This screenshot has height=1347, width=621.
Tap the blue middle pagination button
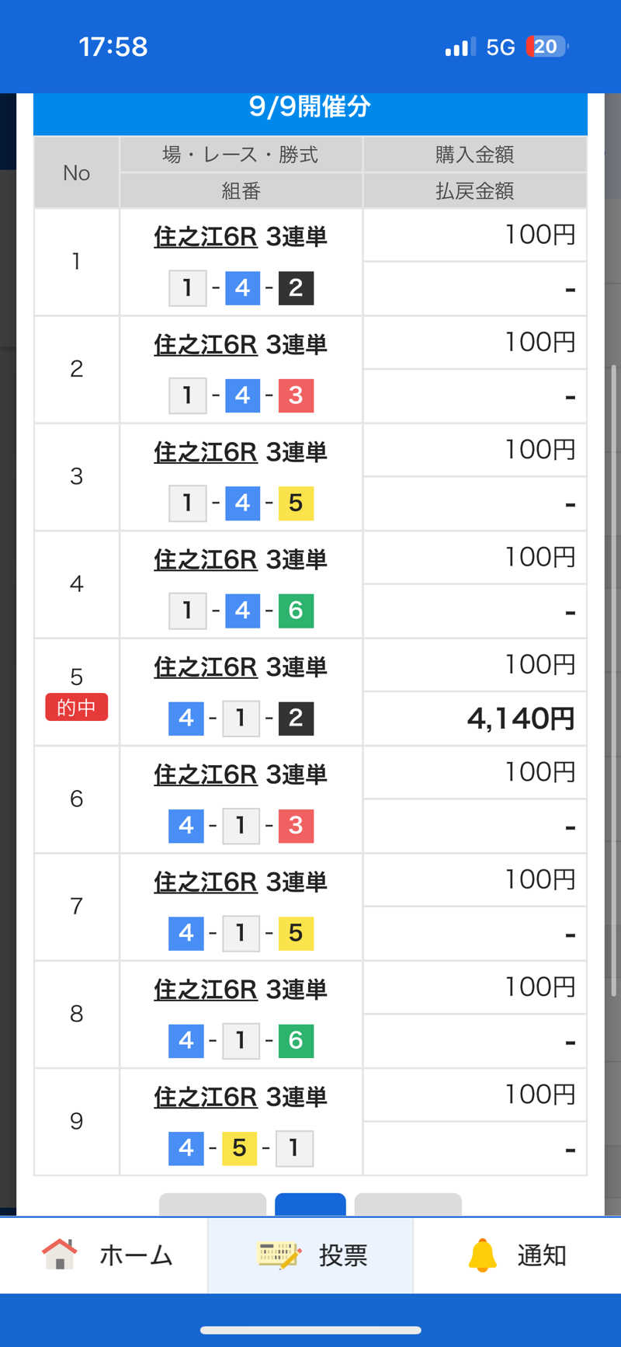coord(310,1204)
